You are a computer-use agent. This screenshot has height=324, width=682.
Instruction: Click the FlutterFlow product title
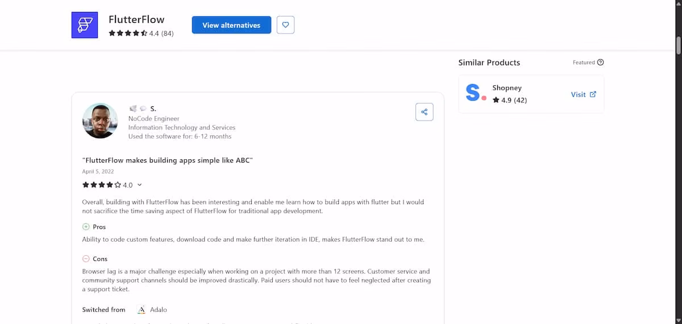point(136,19)
